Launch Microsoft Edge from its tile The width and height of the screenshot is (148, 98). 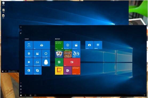(29, 54)
